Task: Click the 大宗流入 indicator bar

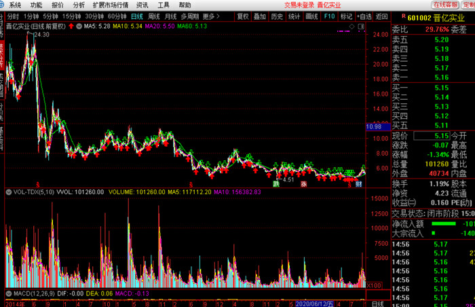Action: (x=433, y=233)
